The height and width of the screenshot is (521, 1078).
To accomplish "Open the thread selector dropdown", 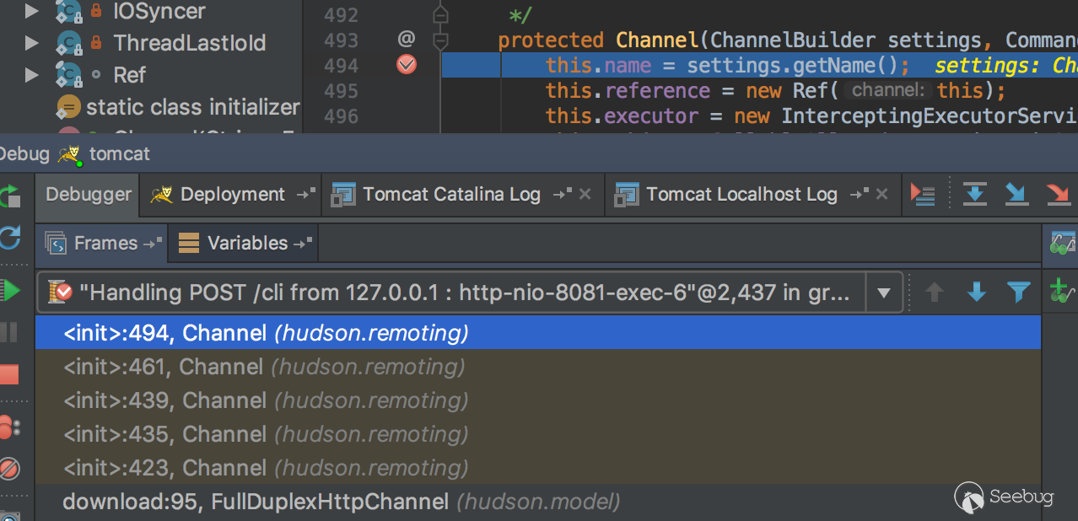I will (884, 293).
